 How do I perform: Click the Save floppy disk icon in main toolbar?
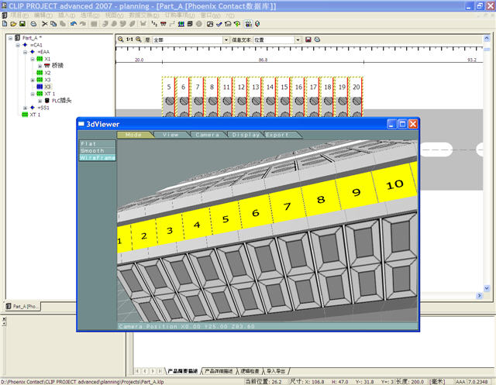point(22,24)
